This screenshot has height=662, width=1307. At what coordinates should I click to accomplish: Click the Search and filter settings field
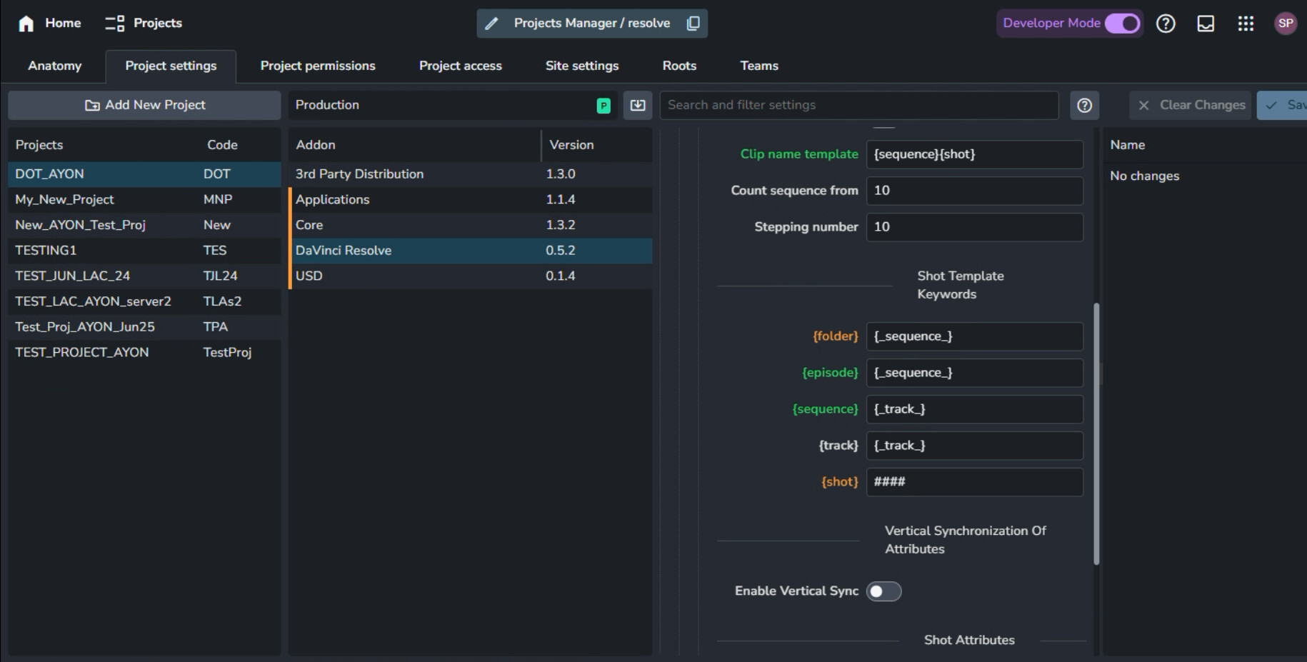tap(858, 105)
